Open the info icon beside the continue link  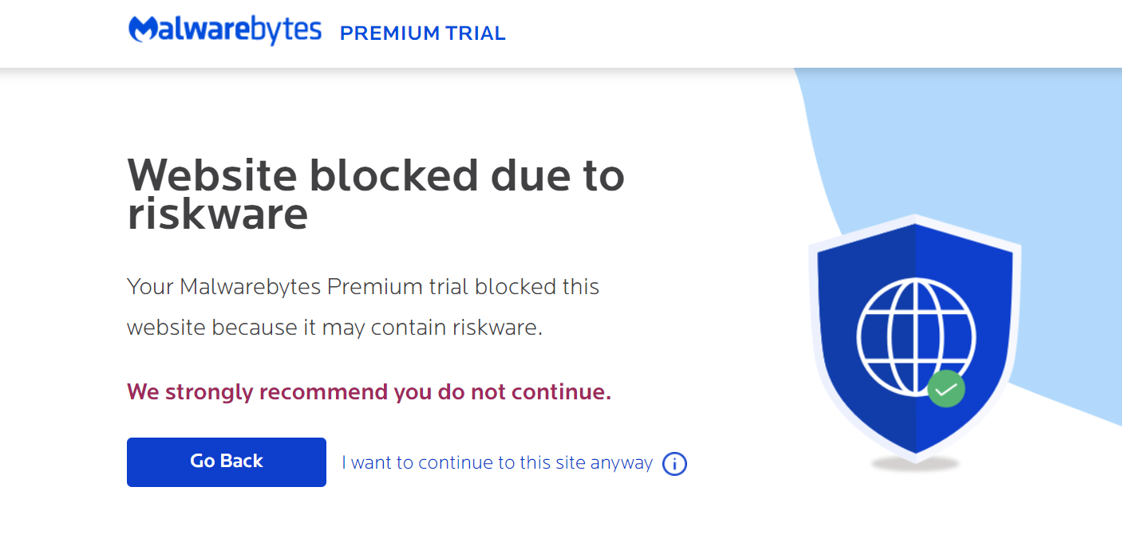[x=675, y=464]
